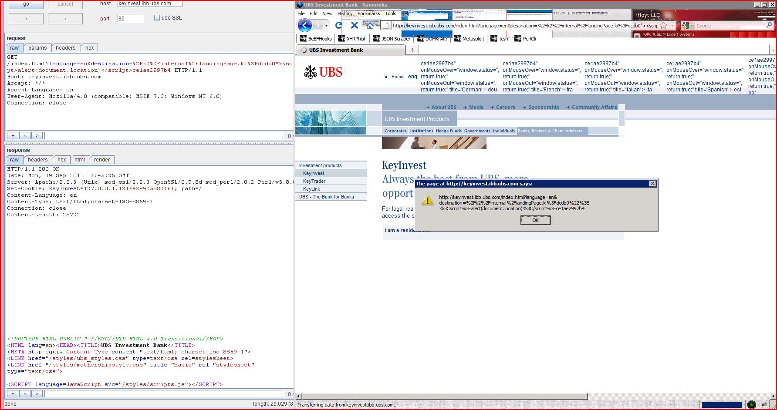777x410 pixels.
Task: Click the request search text field
Action: tap(164, 136)
